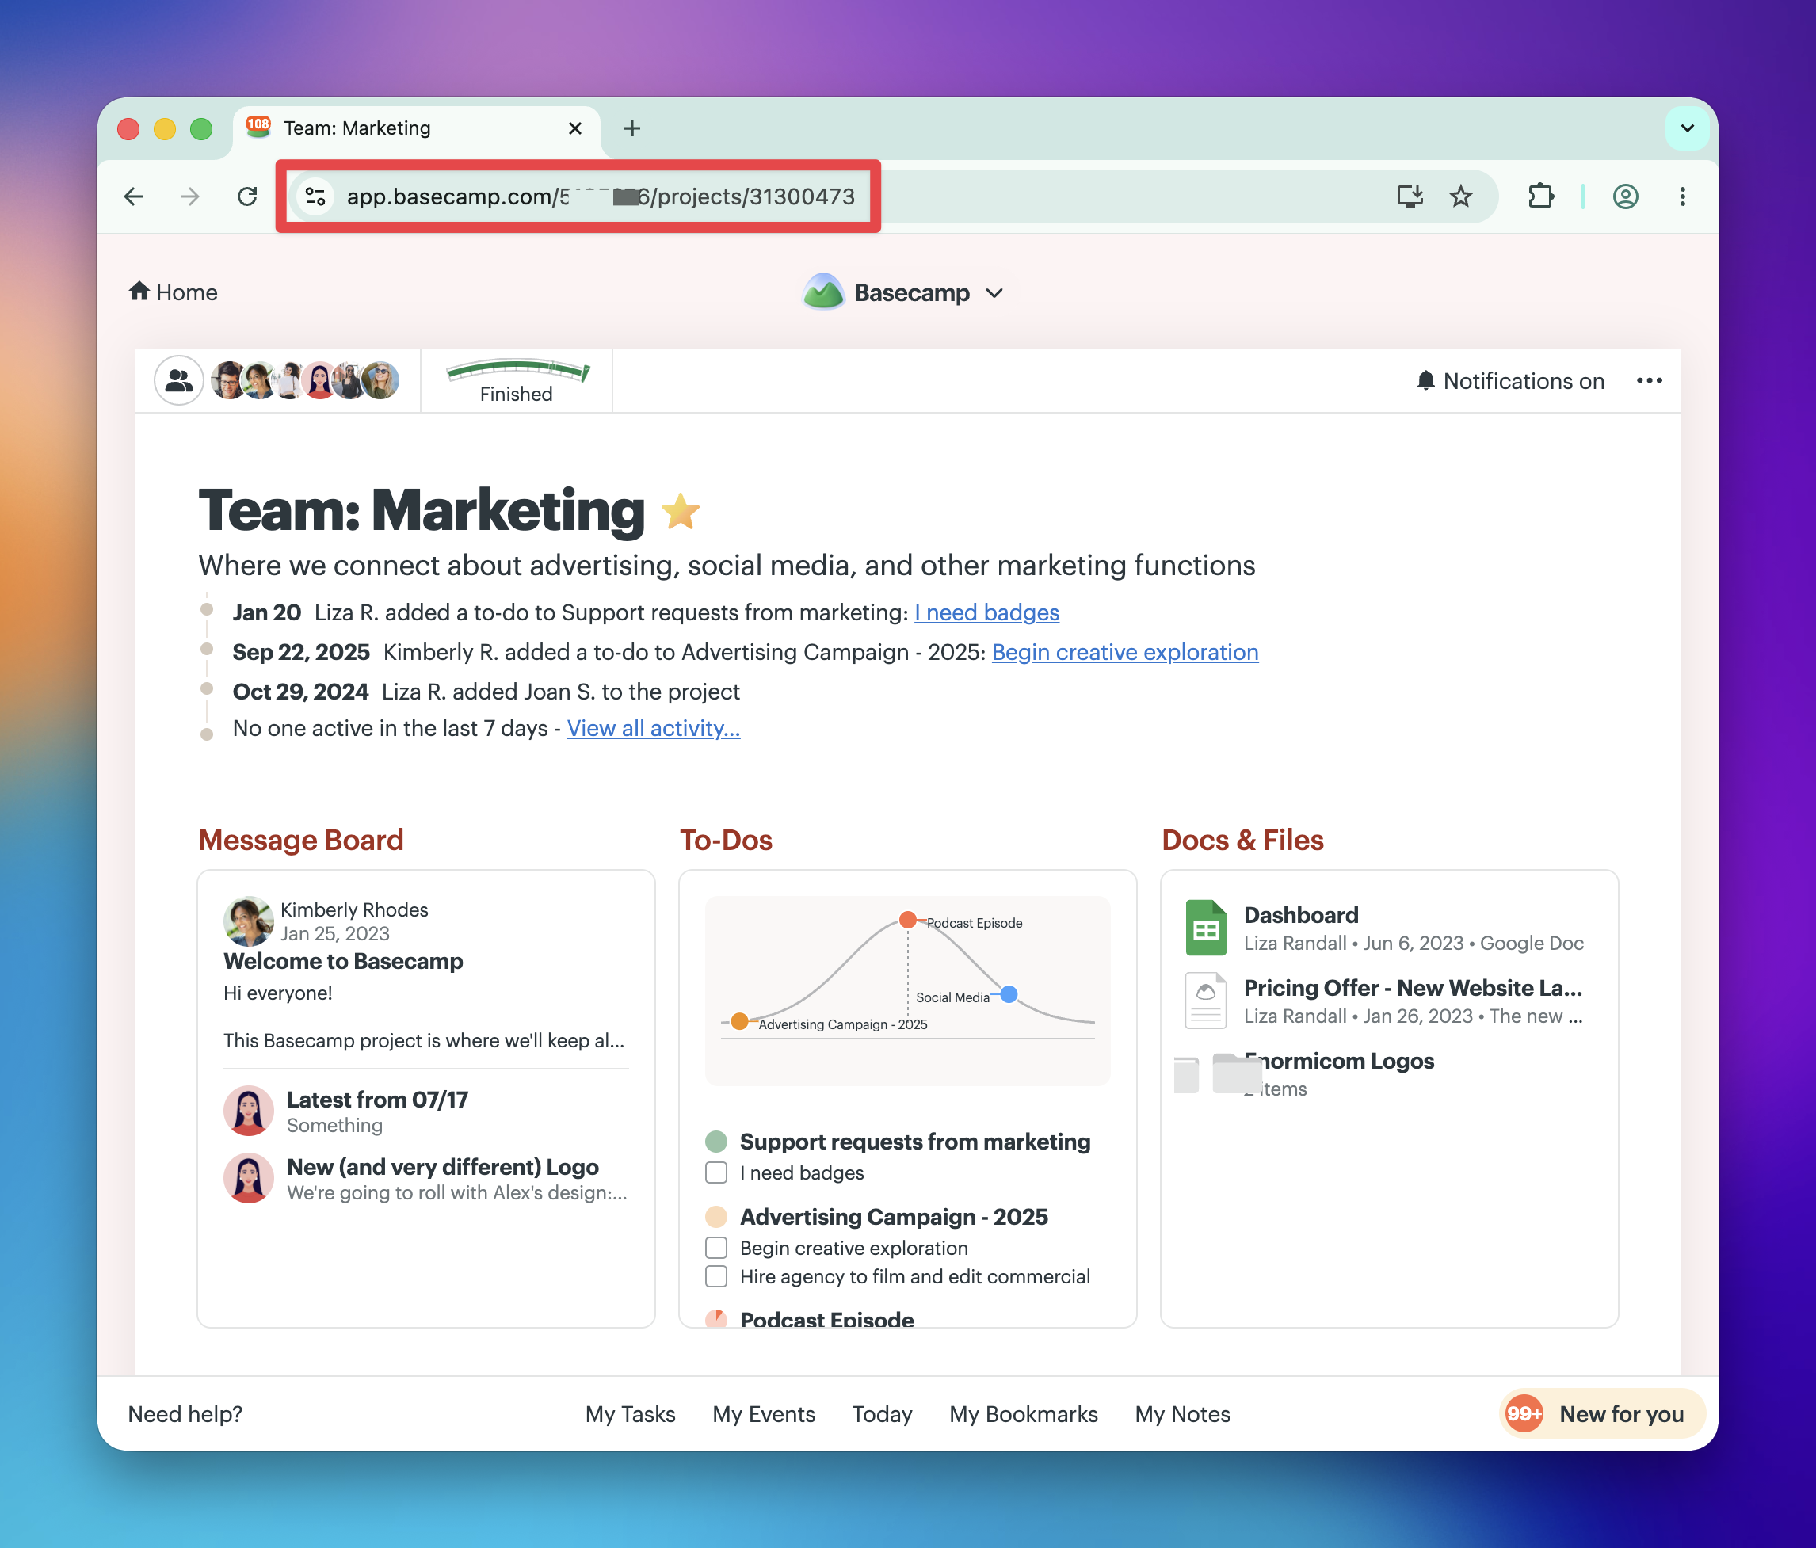Viewport: 1816px width, 1548px height.
Task: Click the Home link with house icon
Action: [x=174, y=292]
